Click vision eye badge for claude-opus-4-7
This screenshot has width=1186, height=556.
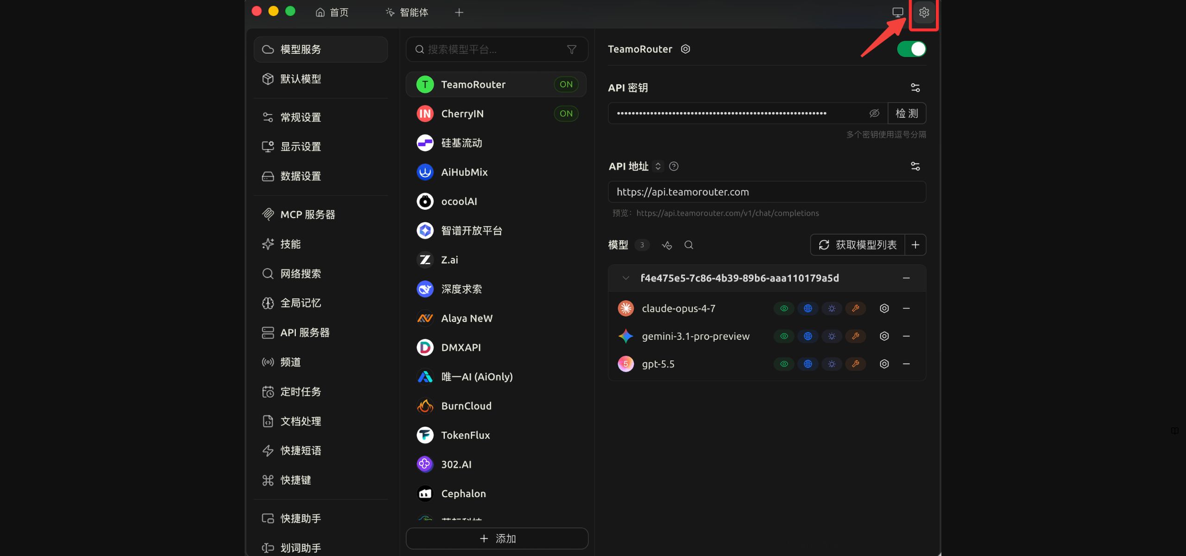click(x=784, y=308)
